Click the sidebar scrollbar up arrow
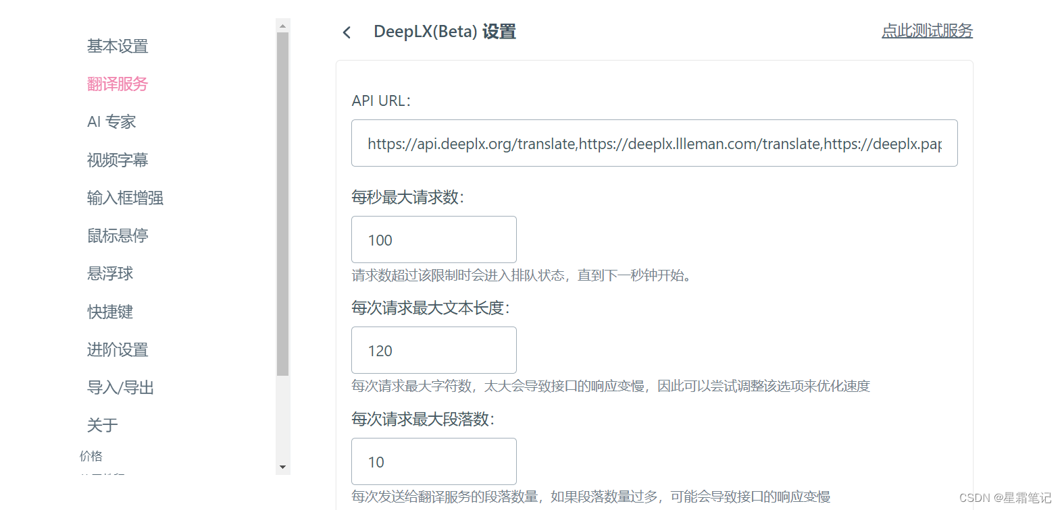The image size is (1062, 510). pyautogui.click(x=282, y=26)
